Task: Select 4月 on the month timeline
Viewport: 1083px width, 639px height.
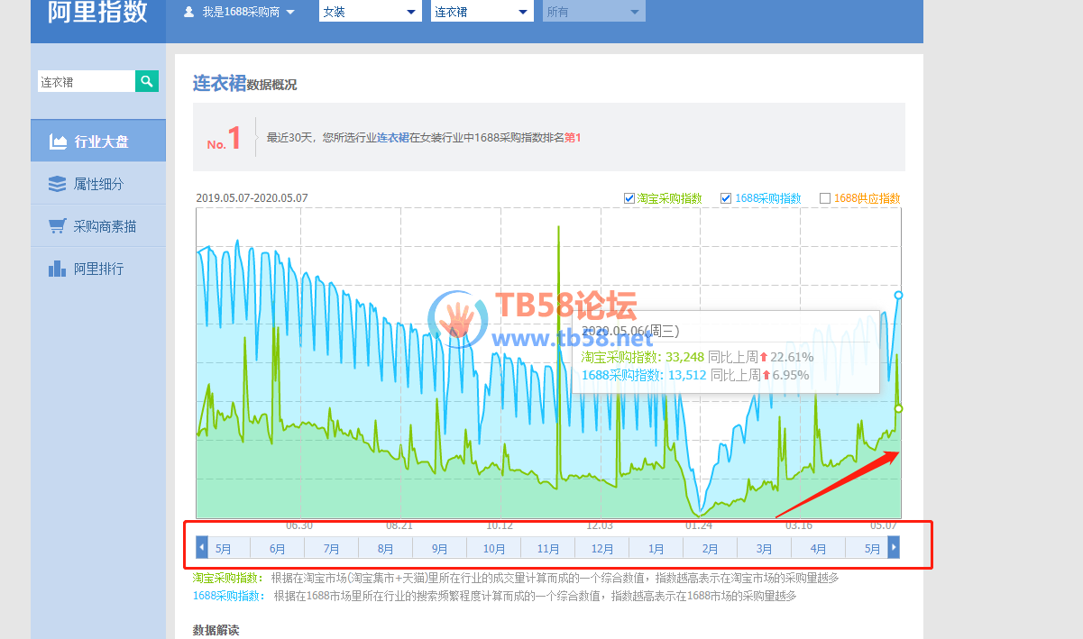Action: tap(818, 548)
